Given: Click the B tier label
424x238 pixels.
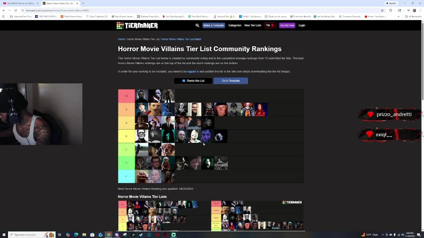Looking at the screenshot, I should click(x=126, y=136).
